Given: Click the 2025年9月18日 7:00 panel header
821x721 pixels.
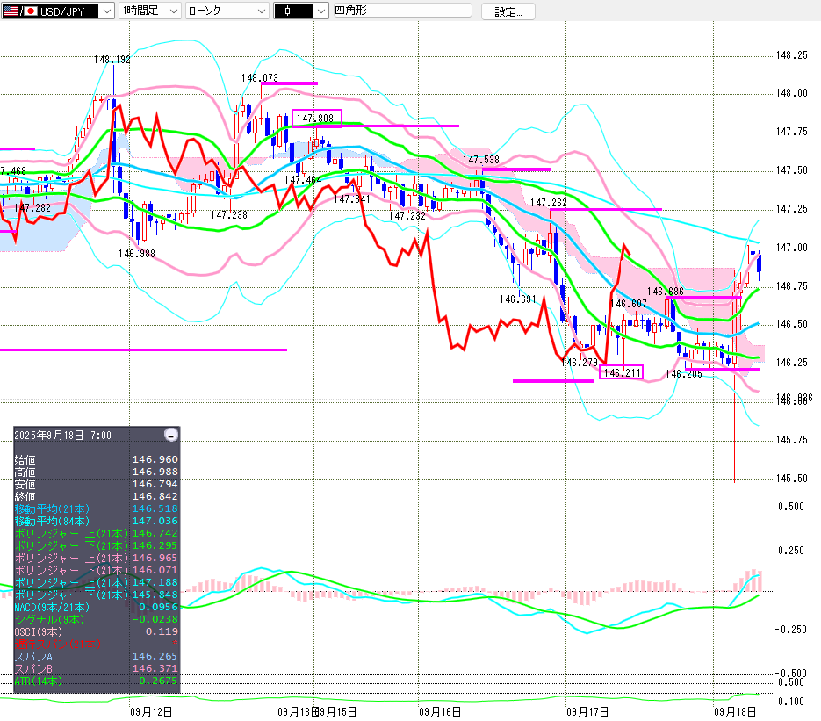Looking at the screenshot, I should pyautogui.click(x=61, y=435).
